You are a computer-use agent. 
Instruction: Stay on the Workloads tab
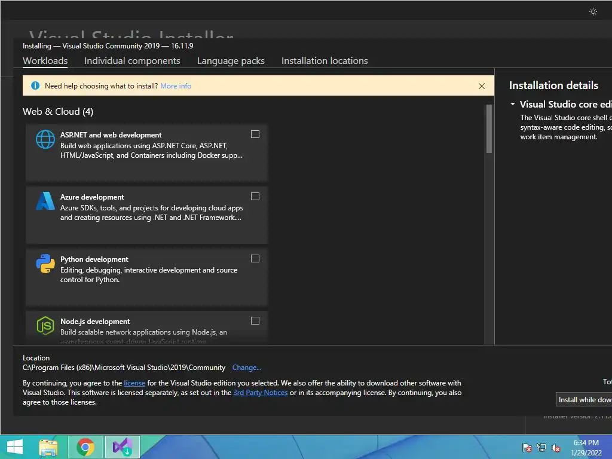pyautogui.click(x=45, y=61)
